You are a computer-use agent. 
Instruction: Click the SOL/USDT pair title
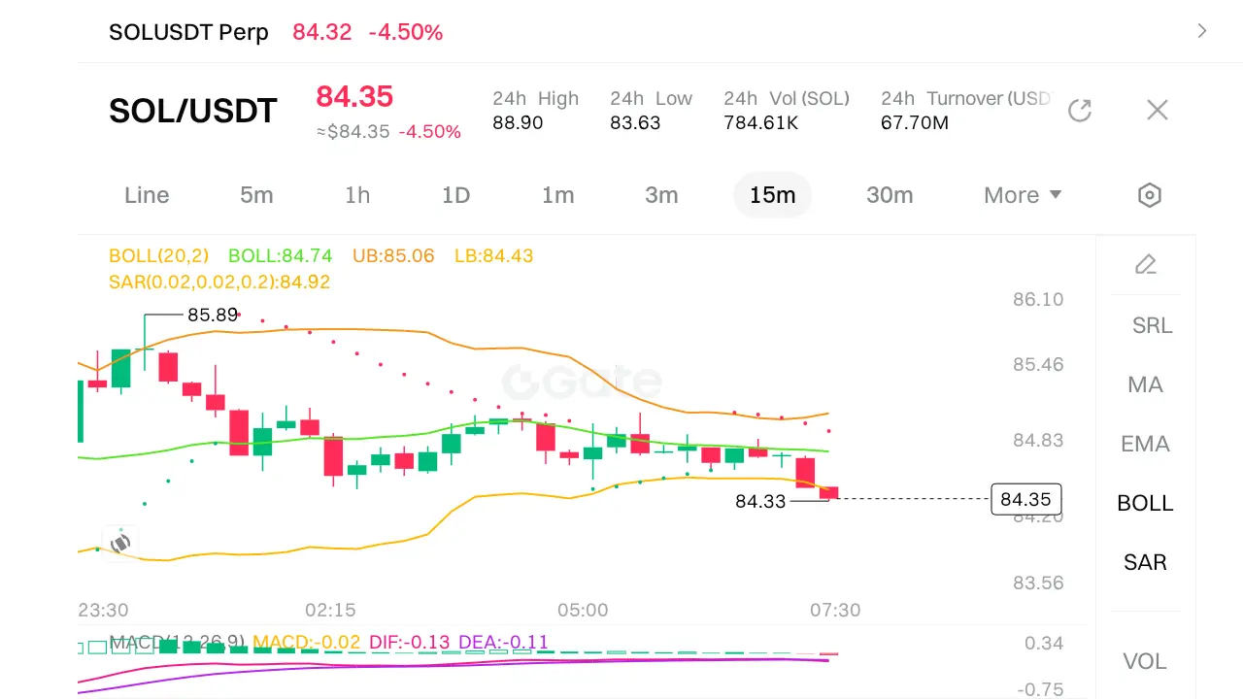(x=193, y=111)
